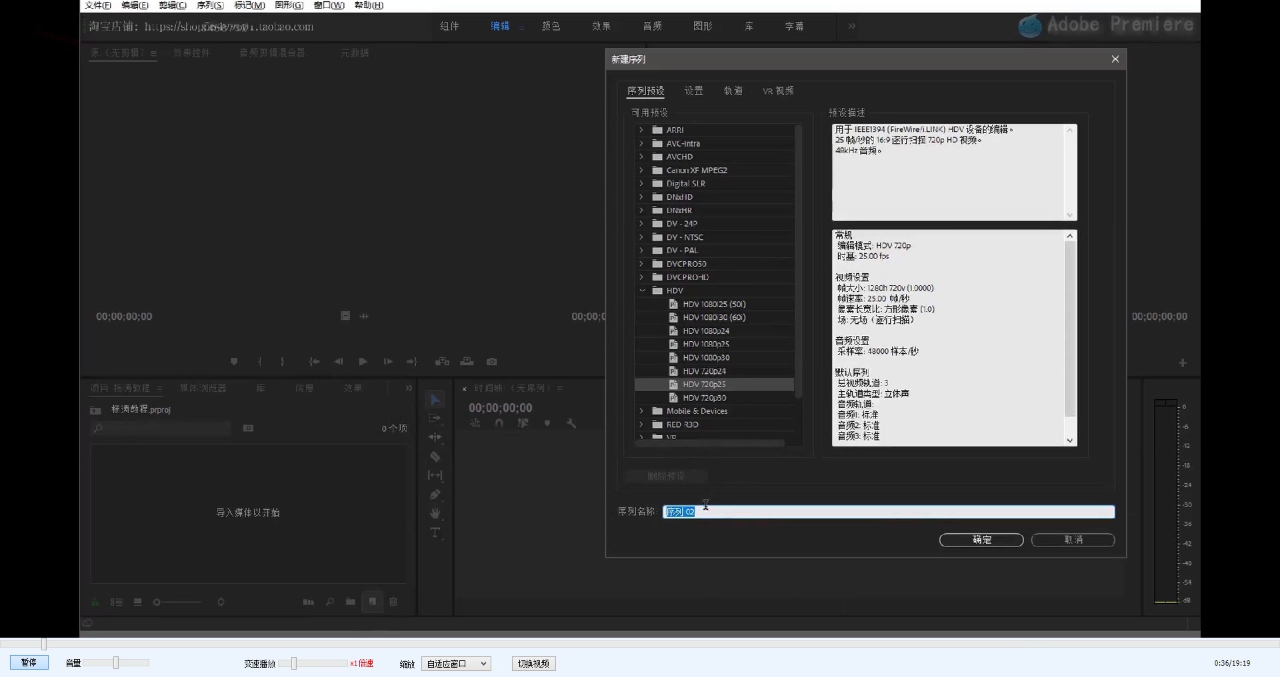Switch to the VR 视频 tab
1280x677 pixels.
[778, 91]
